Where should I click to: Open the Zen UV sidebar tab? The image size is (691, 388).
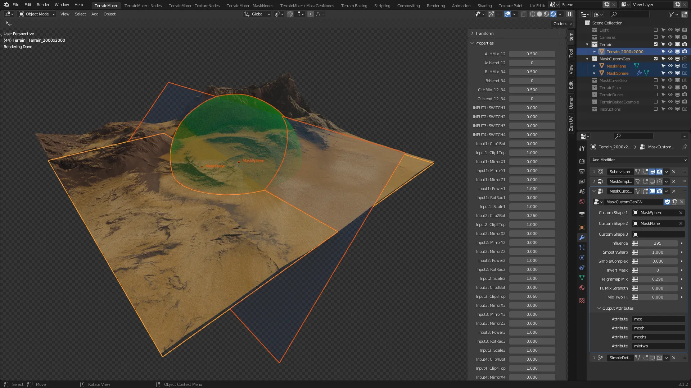point(571,123)
